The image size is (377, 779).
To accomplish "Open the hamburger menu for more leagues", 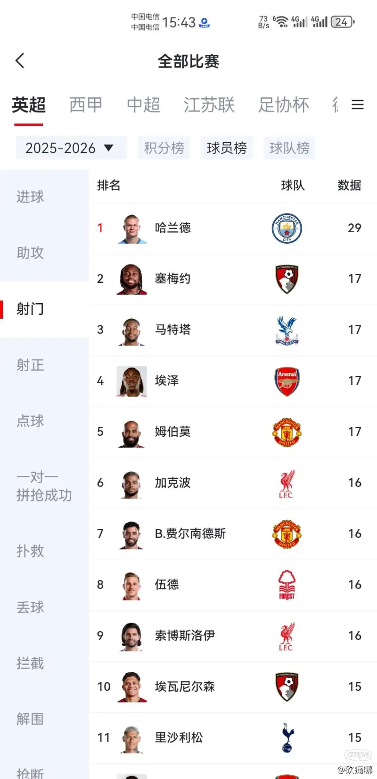I will click(x=358, y=105).
